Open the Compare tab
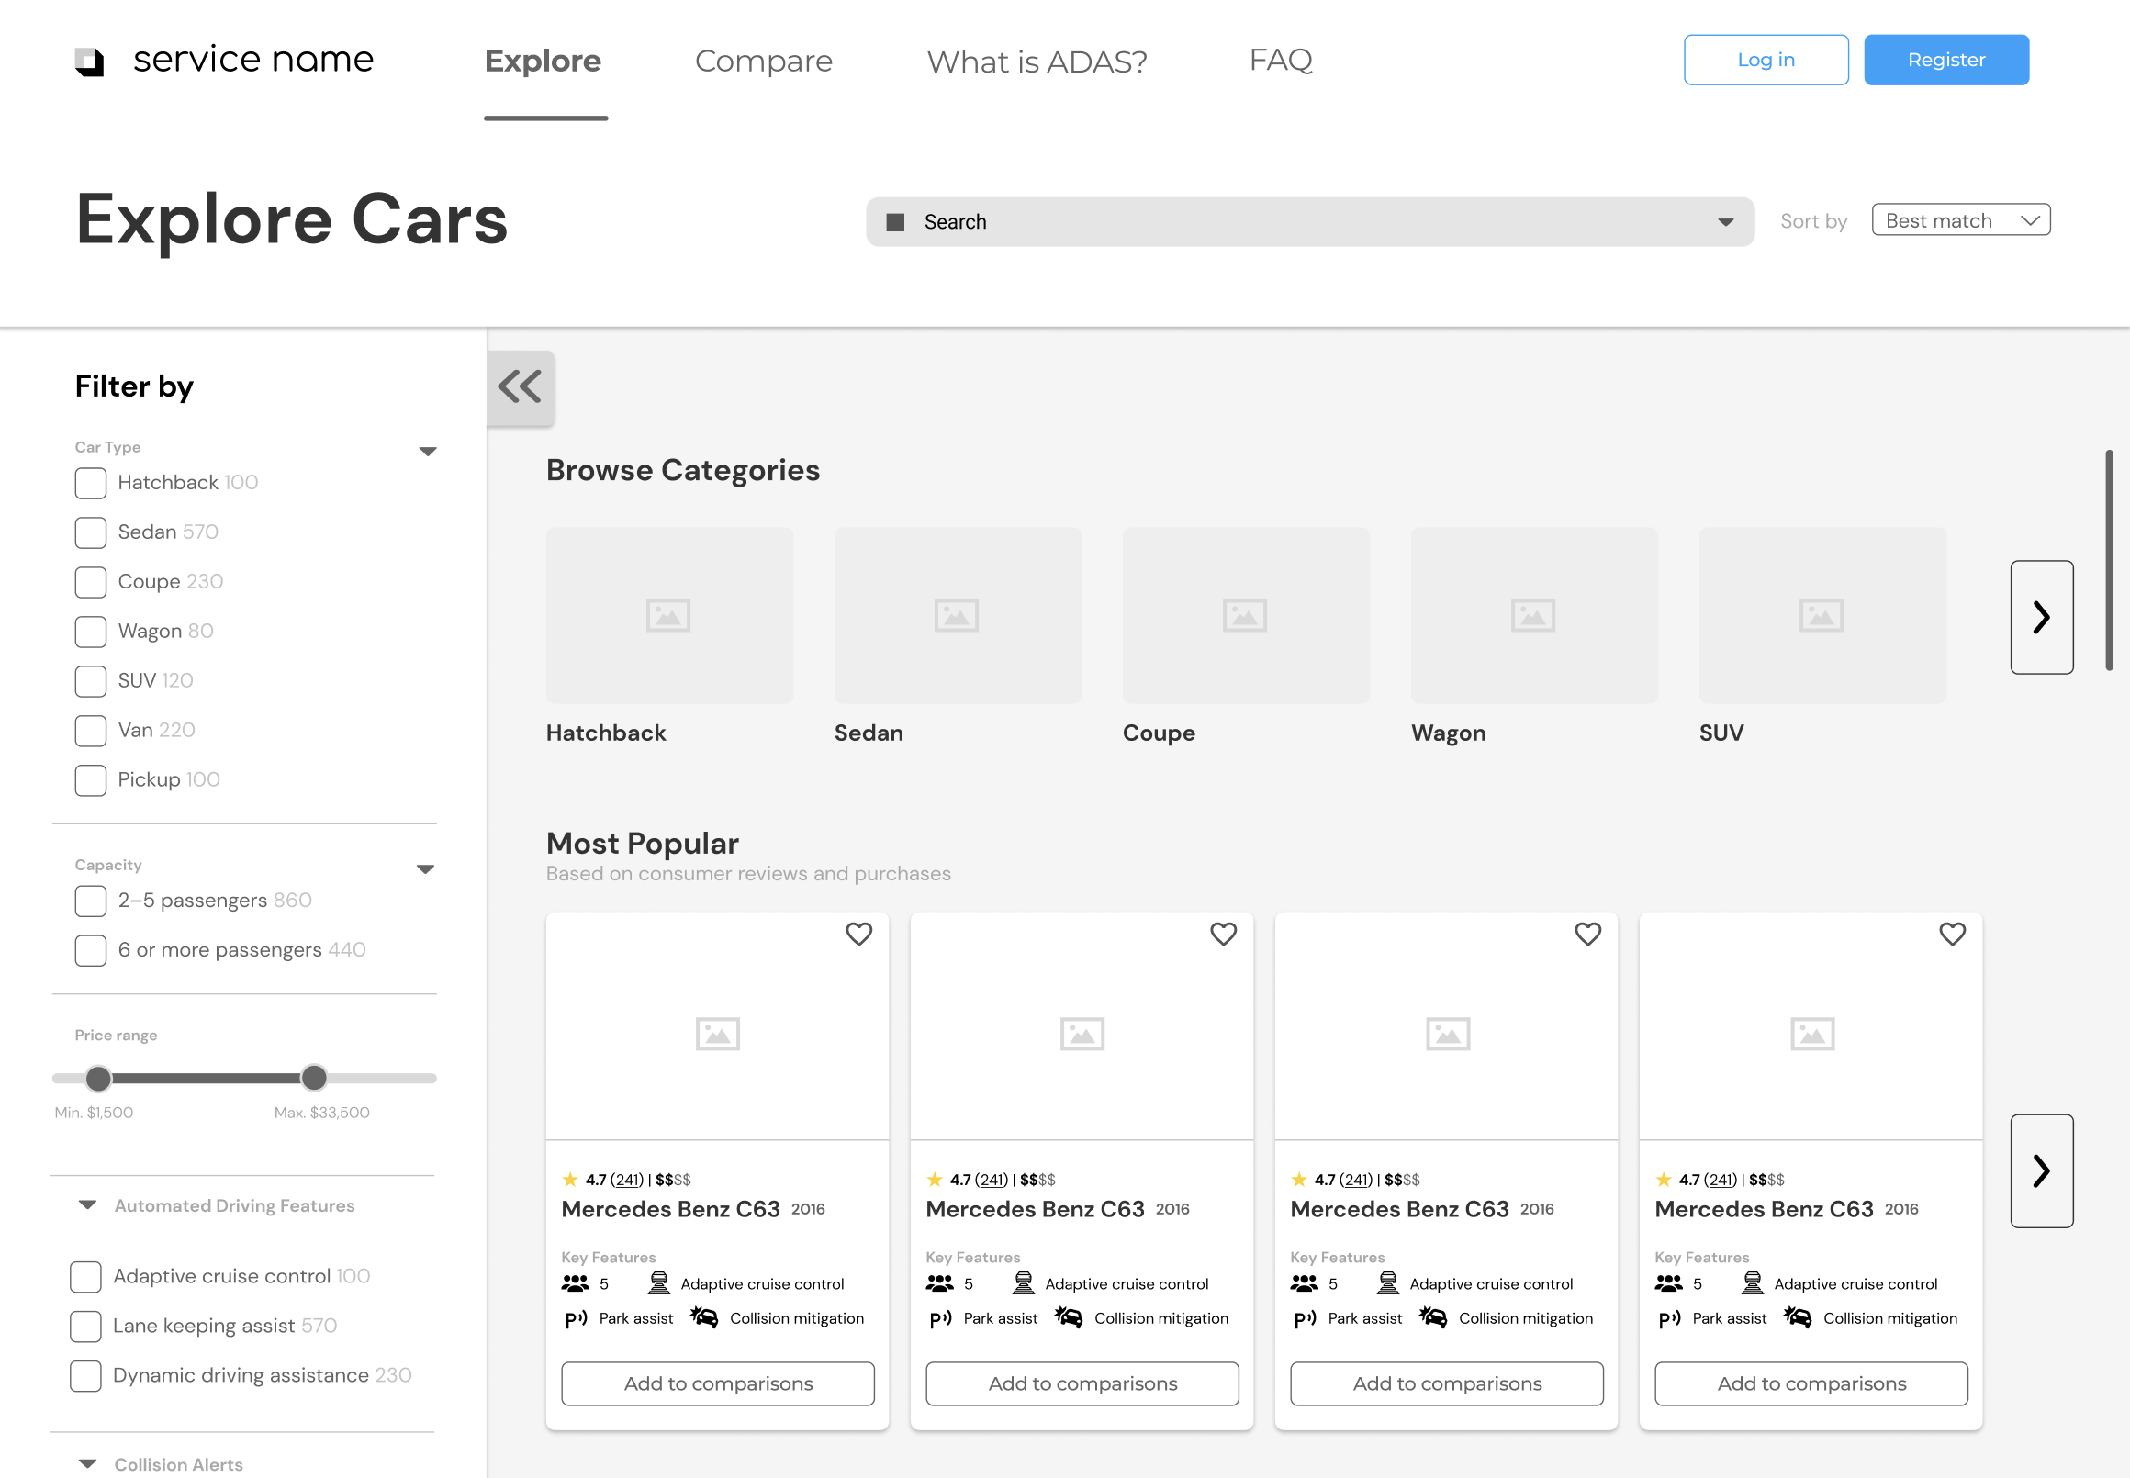Viewport: 2130px width, 1478px height. 764,62
